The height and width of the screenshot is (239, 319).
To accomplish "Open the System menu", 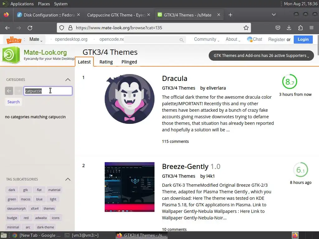I will pos(61,4).
